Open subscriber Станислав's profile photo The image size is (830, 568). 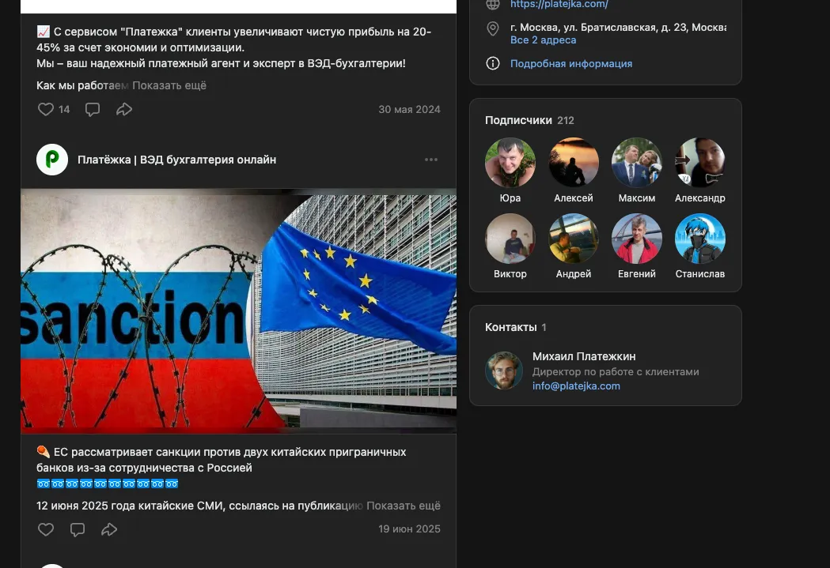(699, 239)
